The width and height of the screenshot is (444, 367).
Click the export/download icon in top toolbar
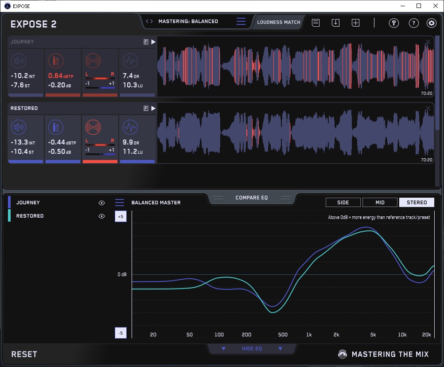335,23
